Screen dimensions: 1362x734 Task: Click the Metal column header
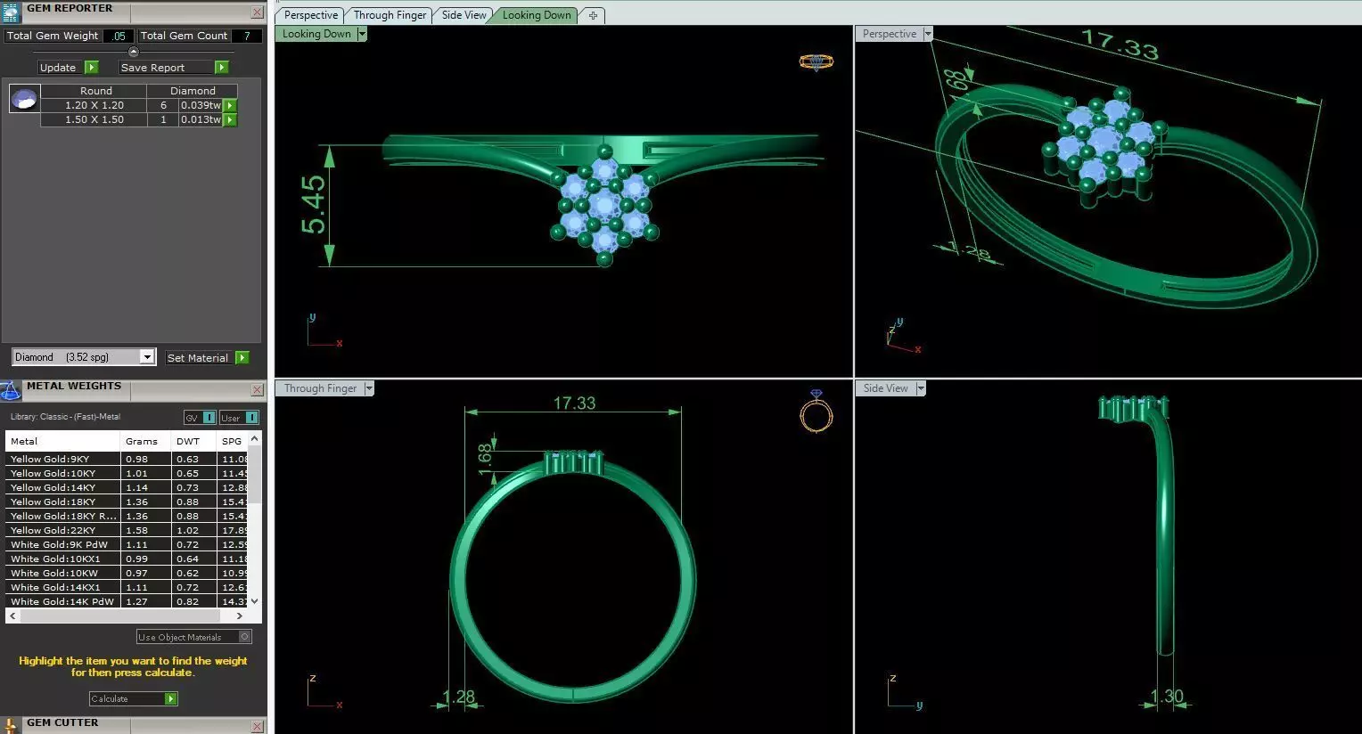(62, 441)
